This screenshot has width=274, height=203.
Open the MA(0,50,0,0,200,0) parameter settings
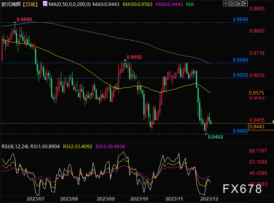[x=69, y=4]
